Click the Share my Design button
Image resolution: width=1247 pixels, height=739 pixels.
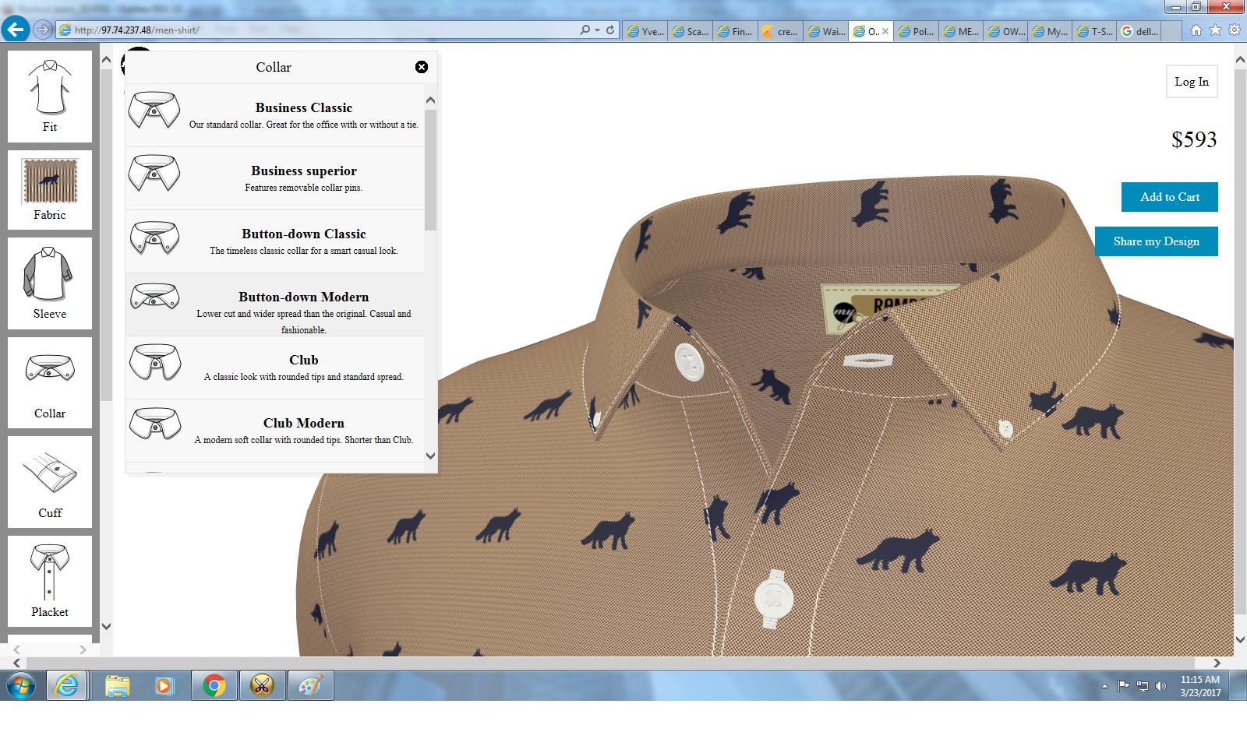pyautogui.click(x=1156, y=241)
